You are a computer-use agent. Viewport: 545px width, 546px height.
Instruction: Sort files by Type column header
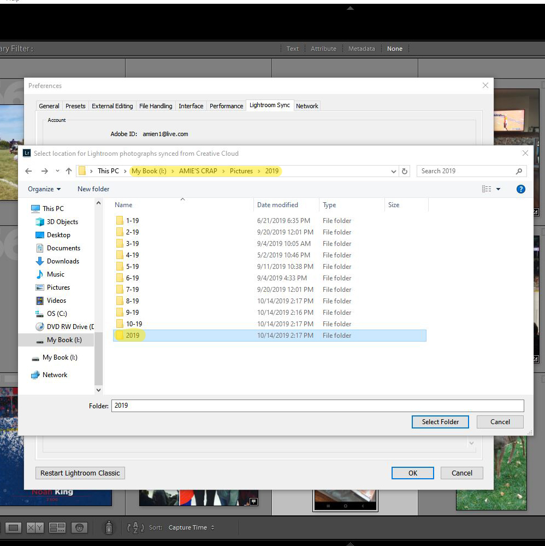point(352,205)
